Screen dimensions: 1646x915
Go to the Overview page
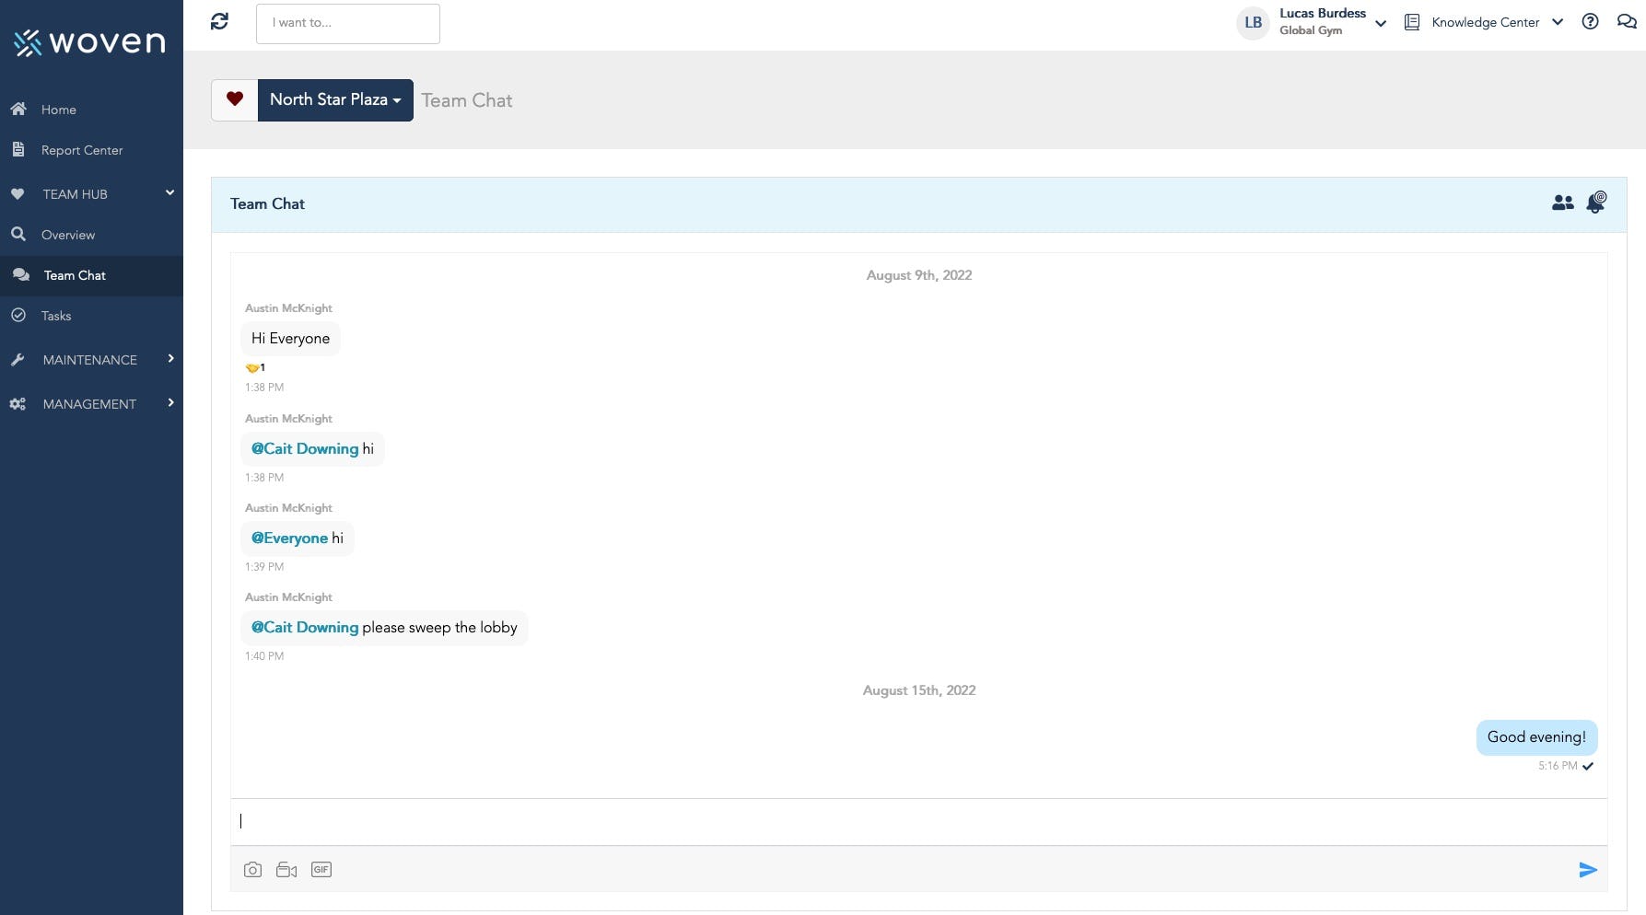[x=68, y=235]
